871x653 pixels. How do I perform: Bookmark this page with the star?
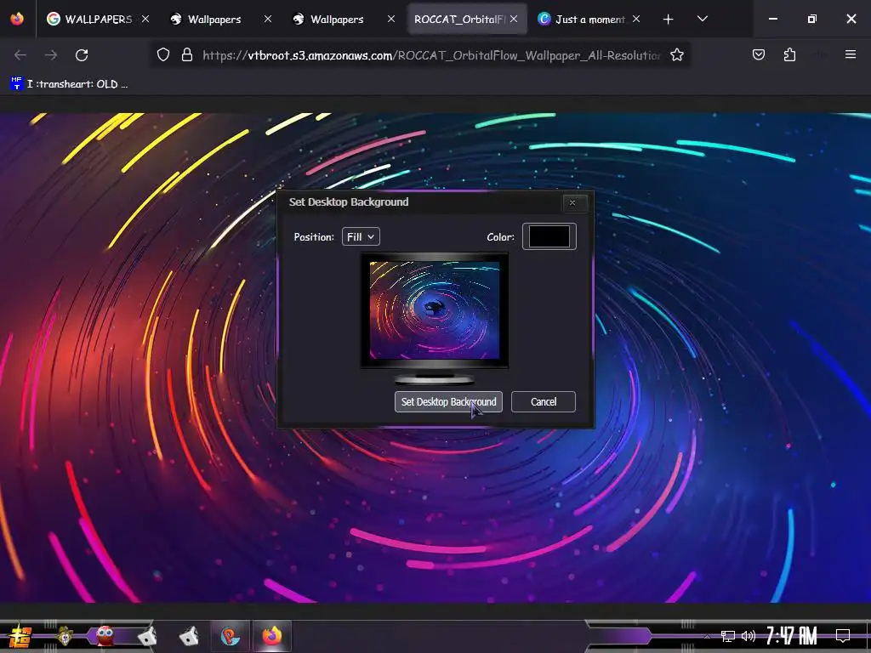[676, 55]
